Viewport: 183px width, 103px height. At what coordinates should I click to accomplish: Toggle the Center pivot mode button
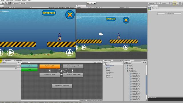(x=16, y=3)
